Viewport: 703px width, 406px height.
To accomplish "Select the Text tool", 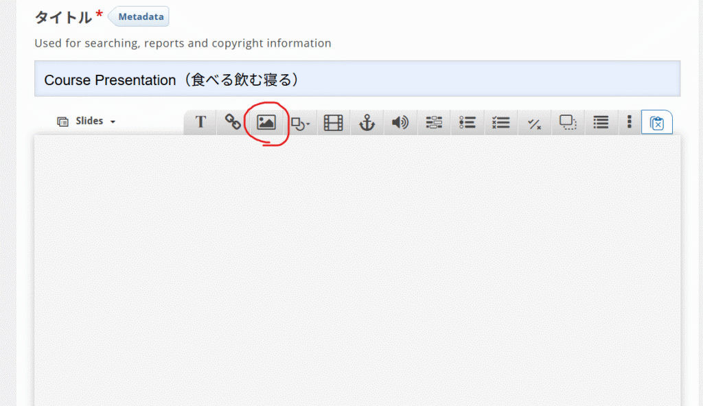I will pos(200,123).
